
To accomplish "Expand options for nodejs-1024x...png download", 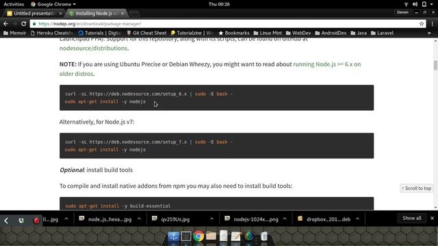I will [x=285, y=219].
